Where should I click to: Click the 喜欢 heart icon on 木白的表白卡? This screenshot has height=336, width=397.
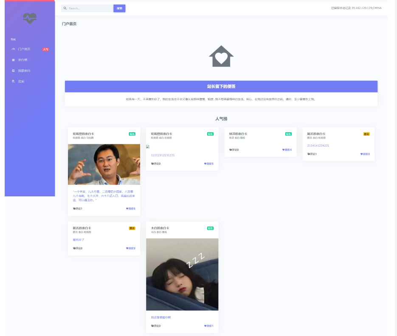click(205, 326)
